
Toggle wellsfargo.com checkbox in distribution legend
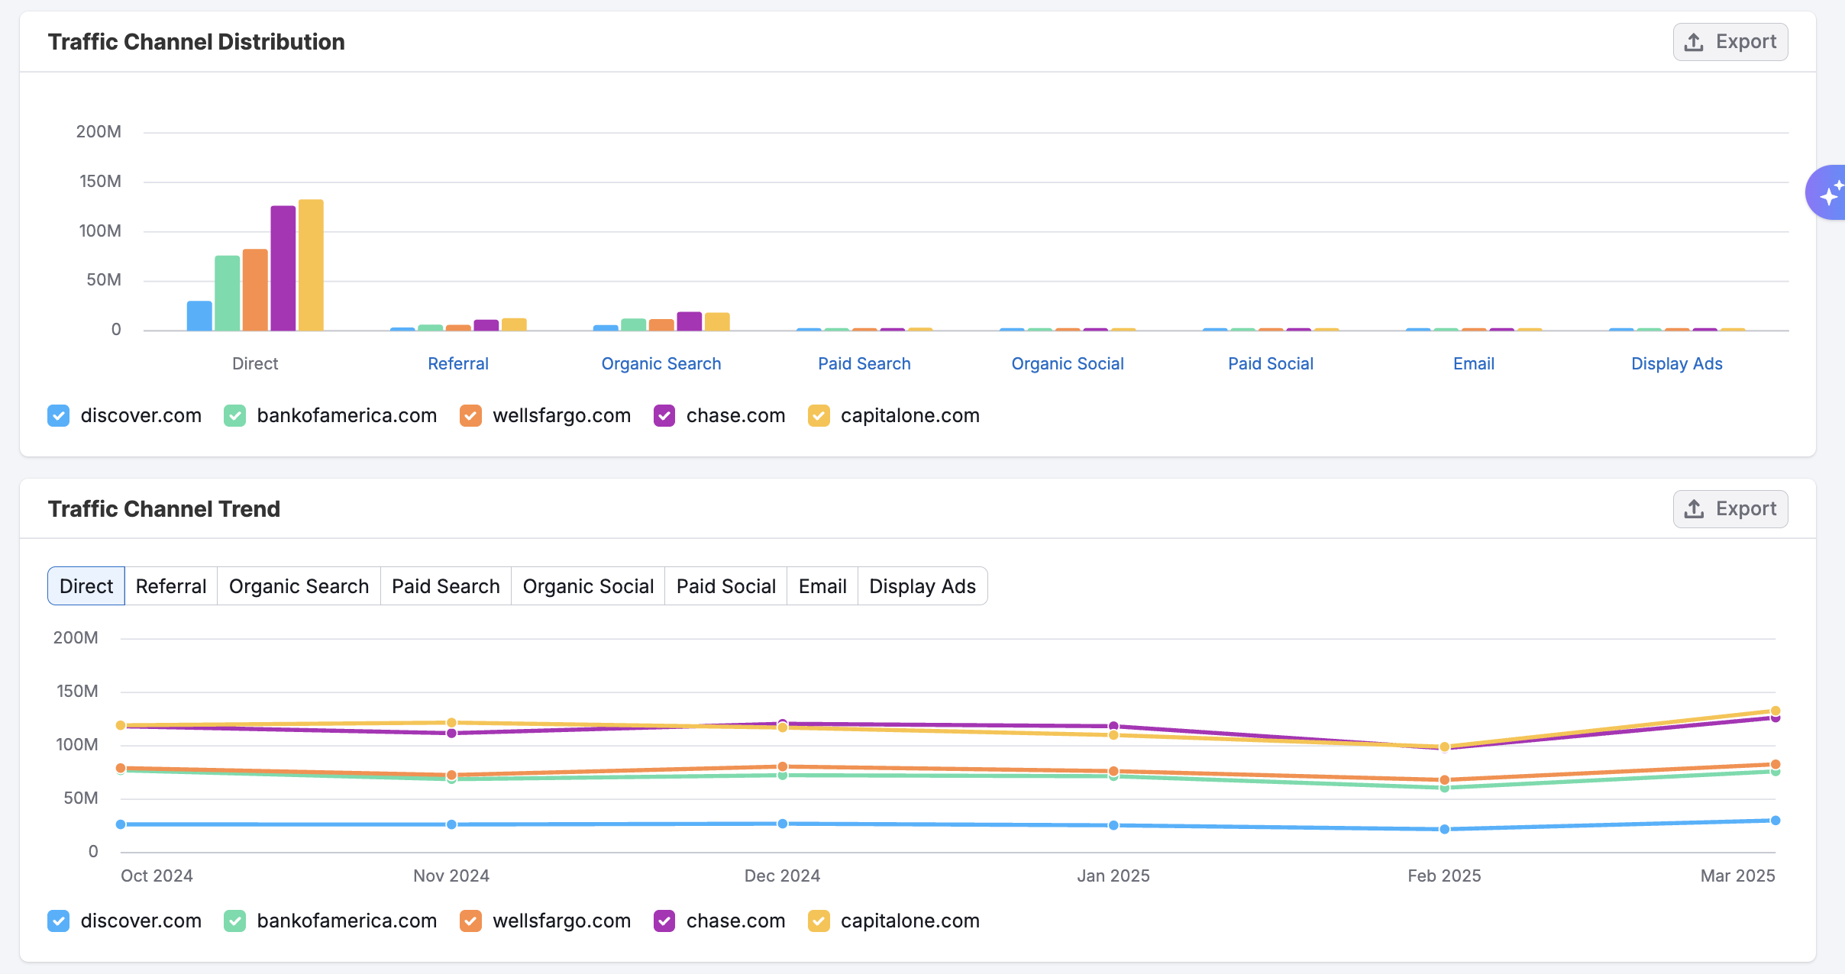(470, 416)
